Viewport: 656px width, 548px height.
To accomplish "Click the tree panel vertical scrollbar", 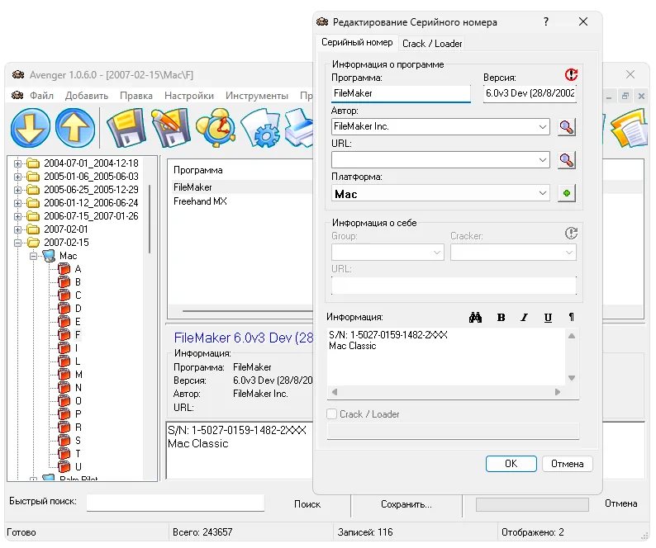I will (150, 219).
